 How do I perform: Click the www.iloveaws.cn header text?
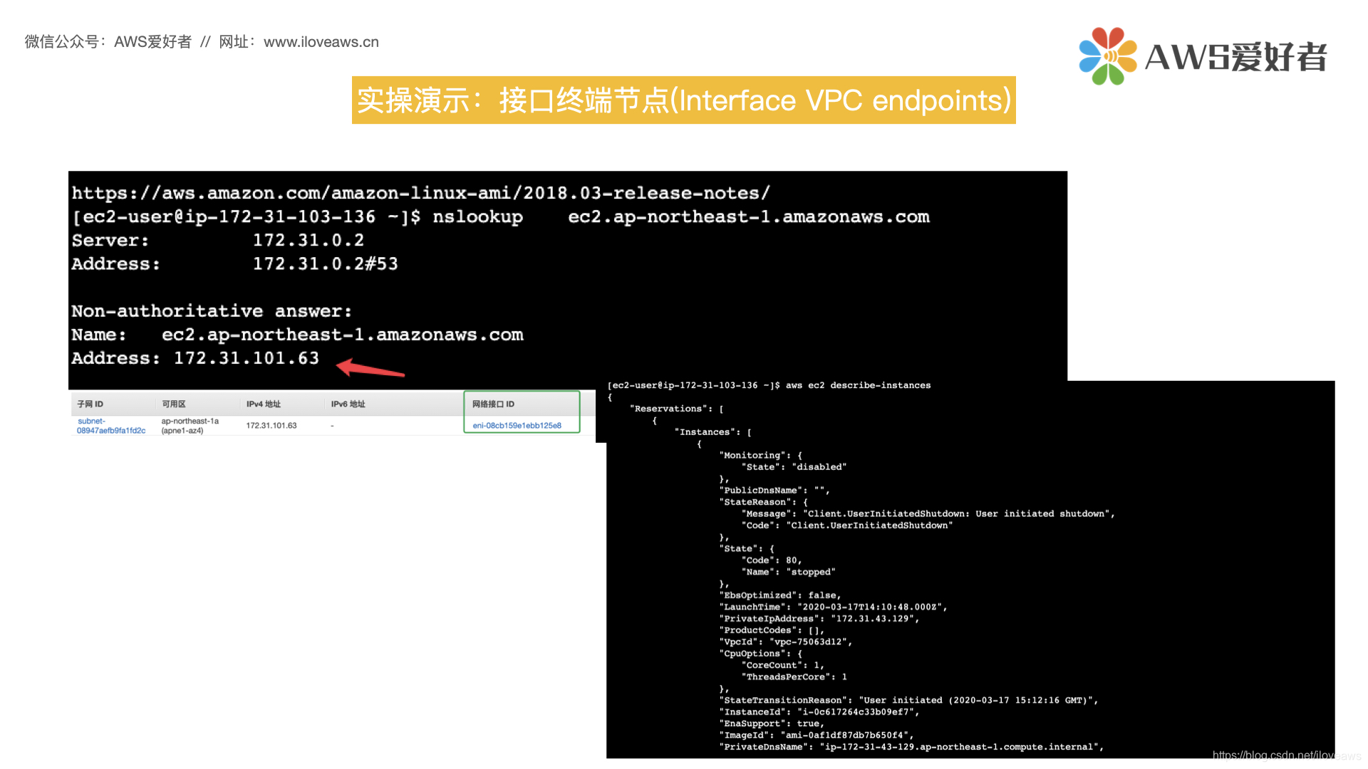coord(321,42)
